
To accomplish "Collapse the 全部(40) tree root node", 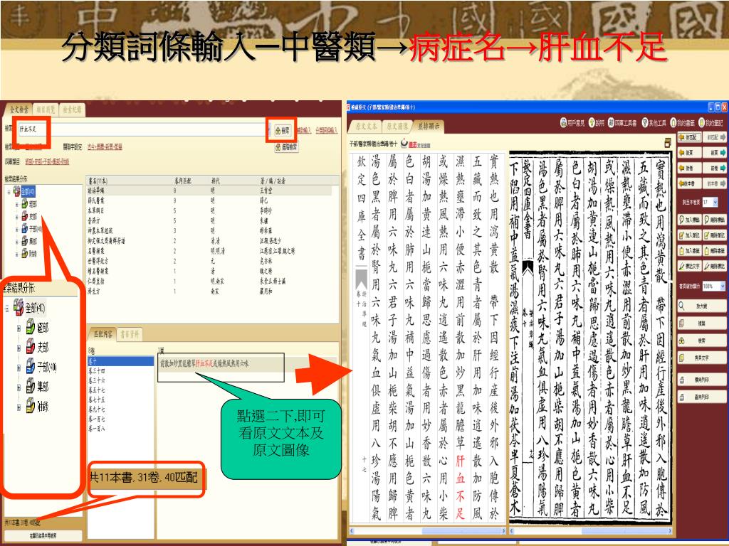I will coord(9,191).
